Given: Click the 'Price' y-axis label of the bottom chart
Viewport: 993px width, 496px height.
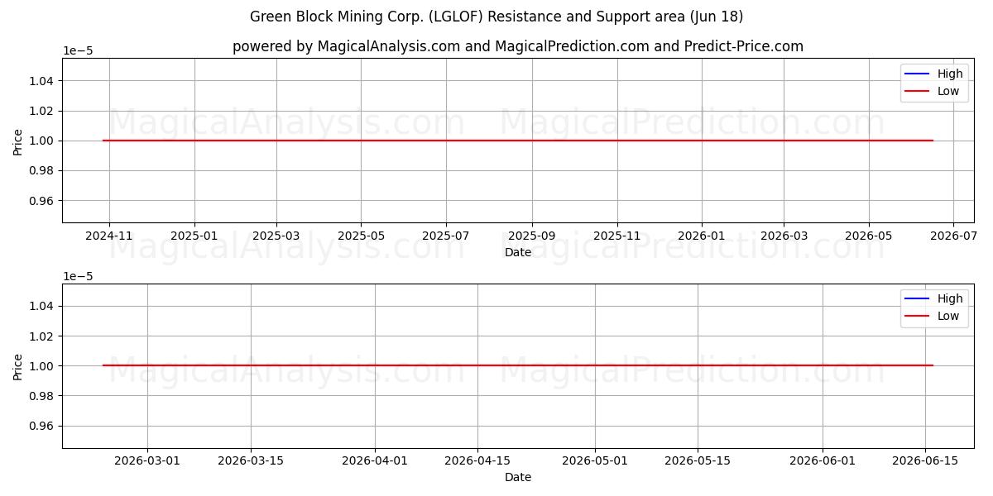Looking at the screenshot, I should tap(18, 365).
